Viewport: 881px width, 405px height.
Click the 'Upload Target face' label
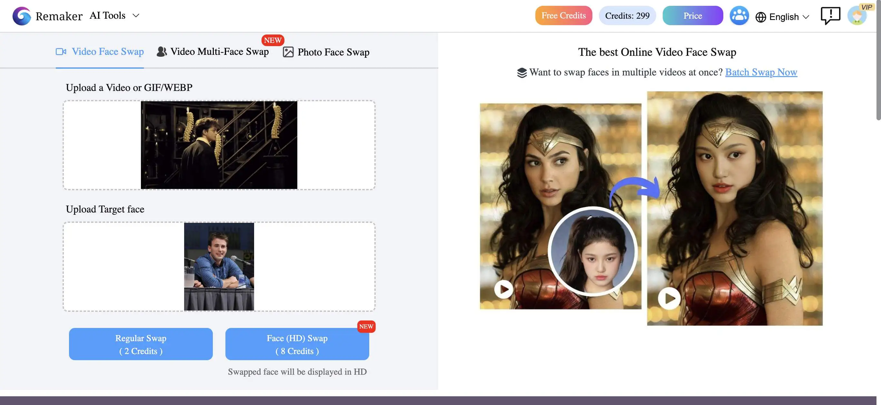click(105, 209)
